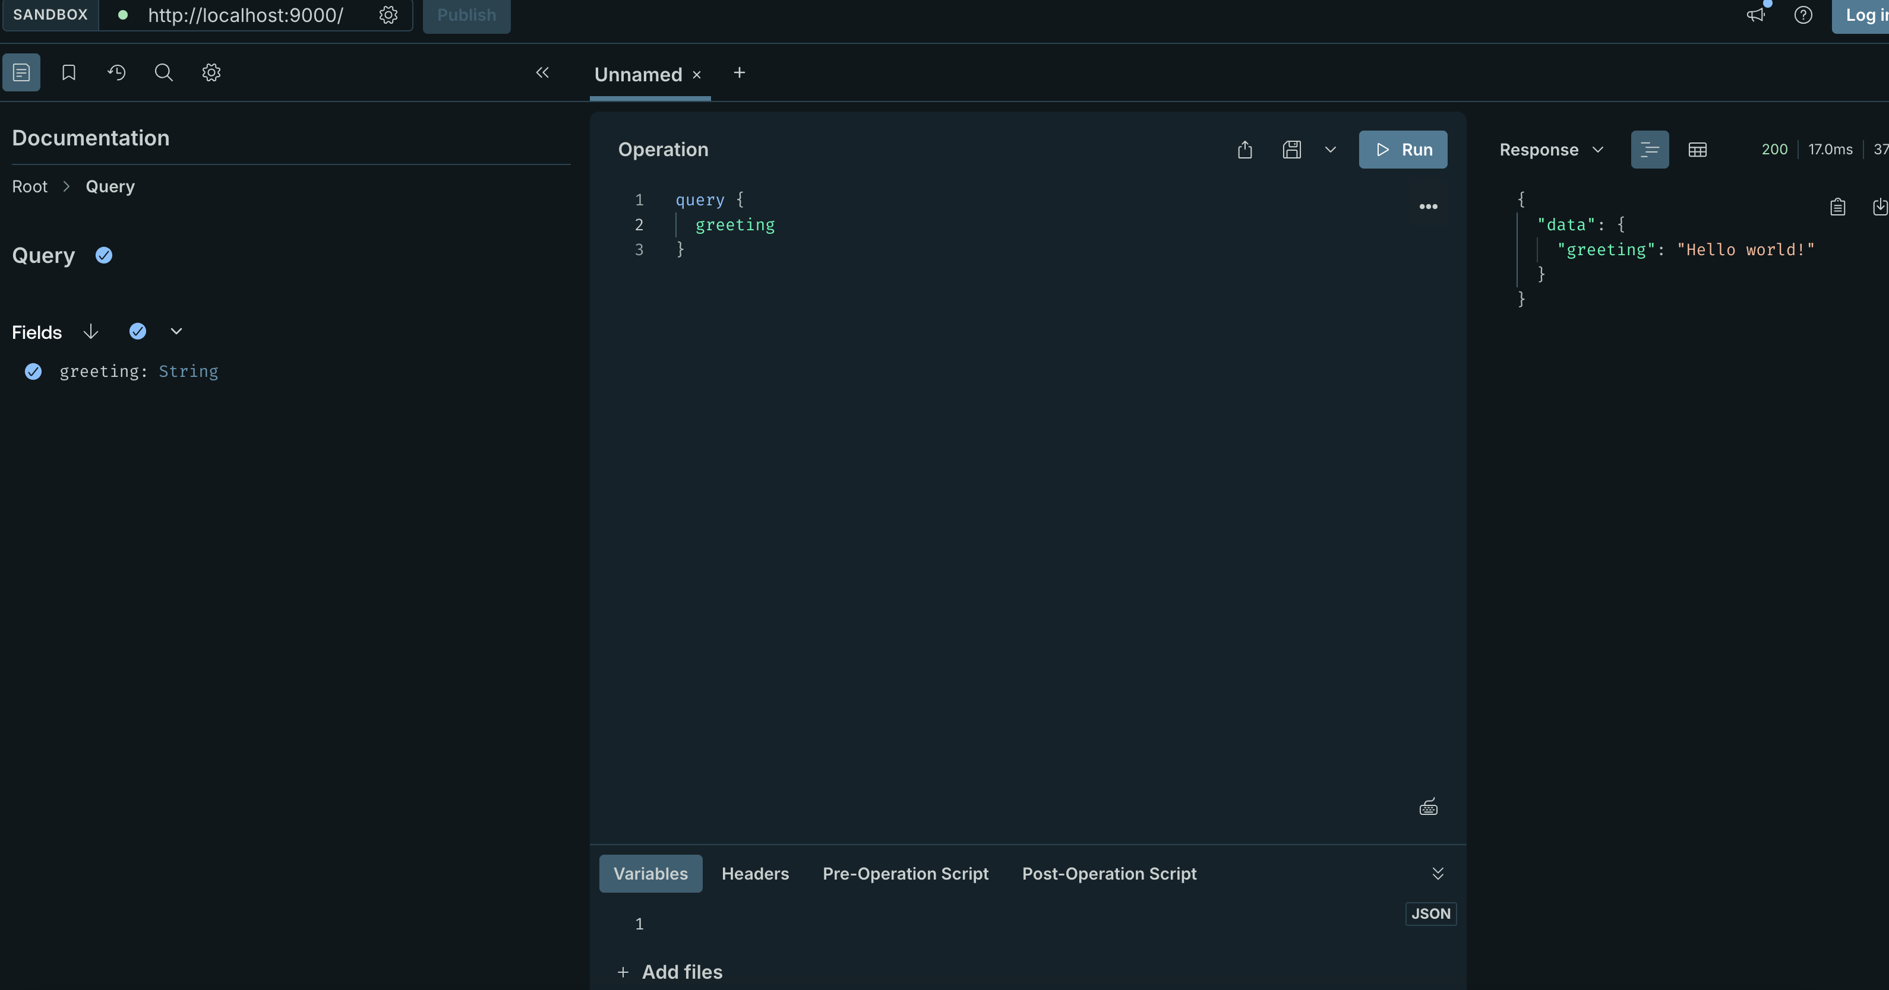Open sidebar settings gear icon

click(x=211, y=72)
